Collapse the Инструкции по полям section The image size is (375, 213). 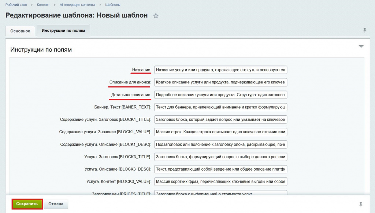pyautogui.click(x=361, y=46)
